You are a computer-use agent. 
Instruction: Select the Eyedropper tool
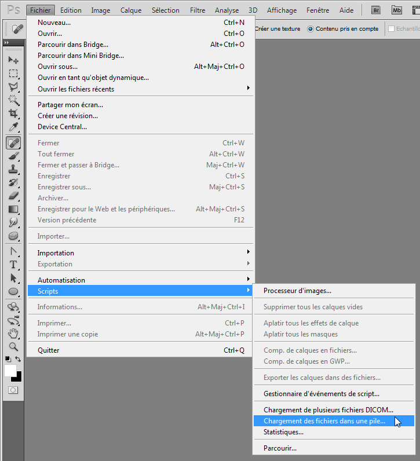13,127
